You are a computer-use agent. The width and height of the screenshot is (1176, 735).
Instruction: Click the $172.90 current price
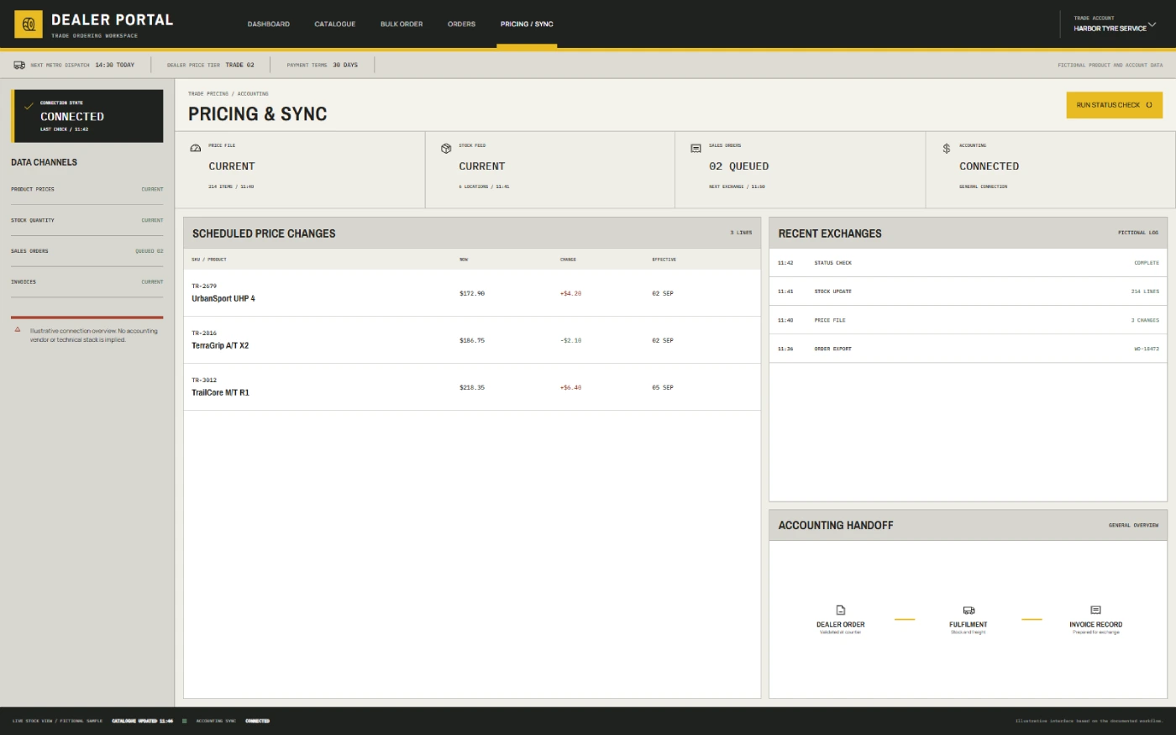[x=472, y=293]
